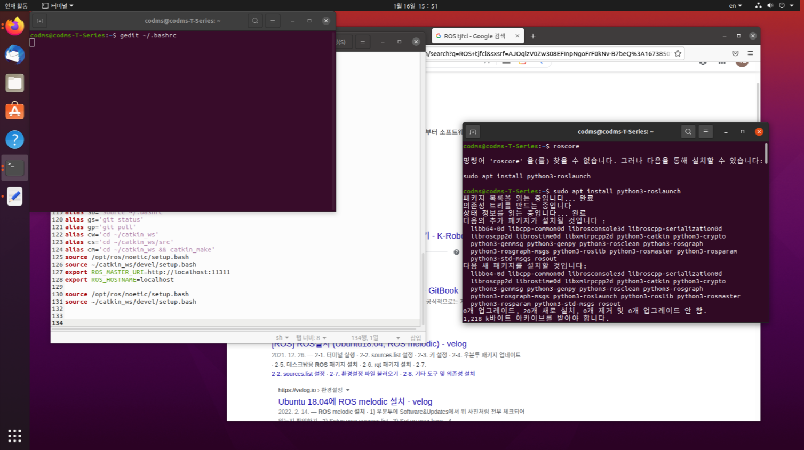This screenshot has height=450, width=804.
Task: Show applications grid in the dock
Action: point(15,436)
